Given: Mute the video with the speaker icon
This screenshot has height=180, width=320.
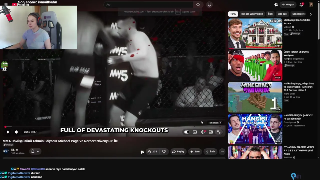Looking at the screenshot, I should click(16, 132).
